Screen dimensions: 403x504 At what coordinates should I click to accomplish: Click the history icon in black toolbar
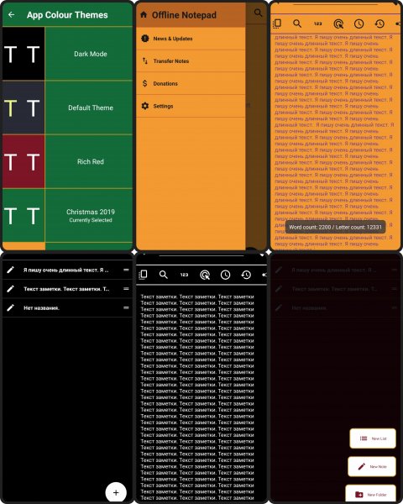pos(246,275)
